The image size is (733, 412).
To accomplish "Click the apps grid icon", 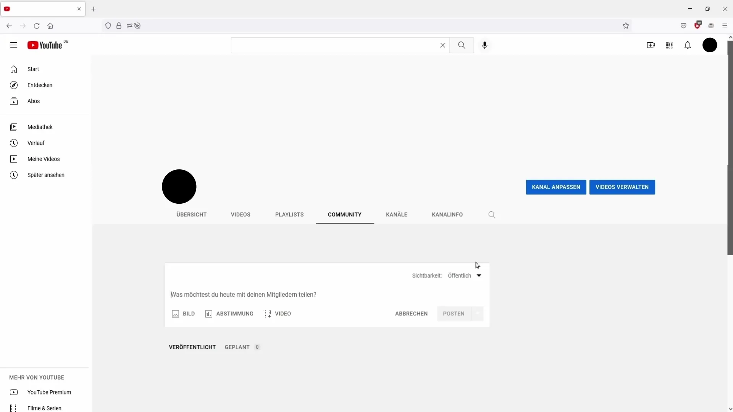I will 670,45.
